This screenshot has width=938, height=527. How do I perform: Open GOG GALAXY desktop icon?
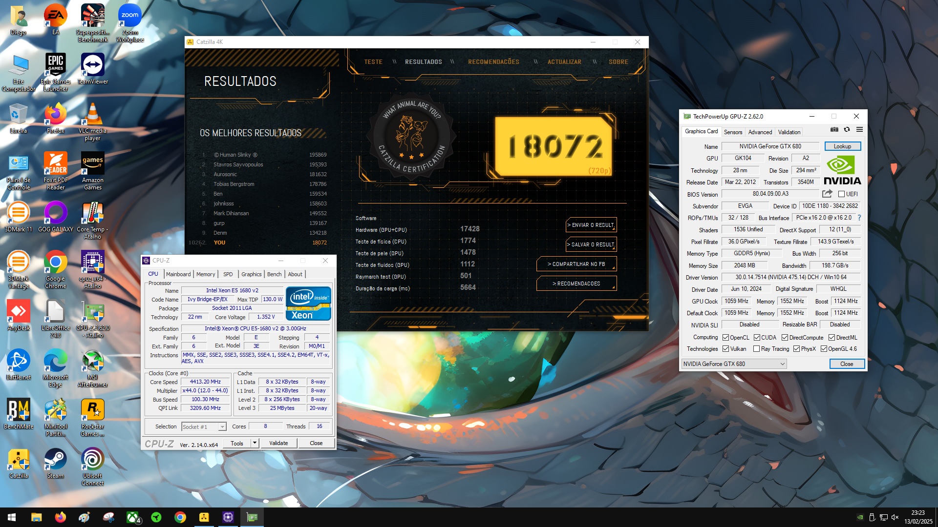tap(56, 217)
